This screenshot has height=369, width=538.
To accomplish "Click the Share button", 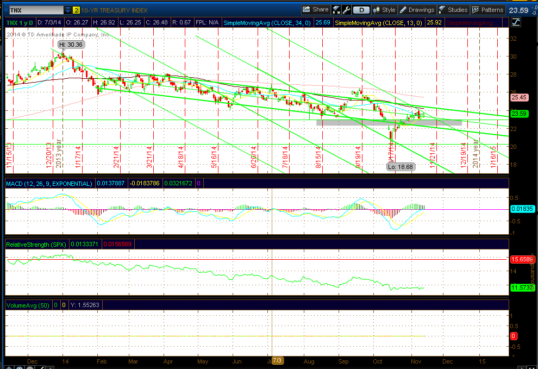I will click(x=316, y=10).
